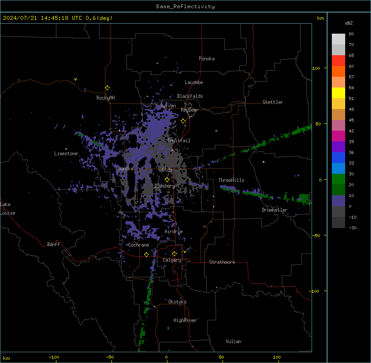Viewport: 371px width, 363px height.
Task: Click the km label at top right
Action: pyautogui.click(x=320, y=18)
